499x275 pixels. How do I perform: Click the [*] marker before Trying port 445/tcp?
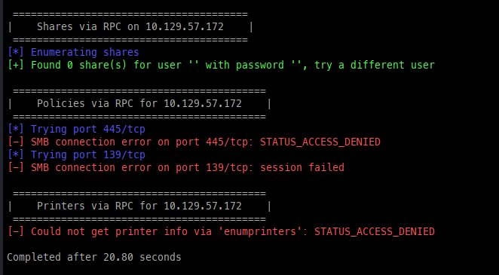[16, 129]
